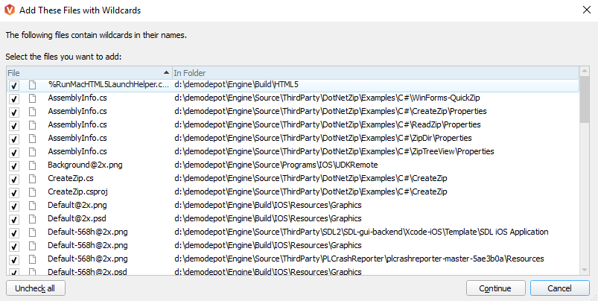Toggle Default-568h@2x.png checkbox in PLCrashReporter Resources

point(14,260)
